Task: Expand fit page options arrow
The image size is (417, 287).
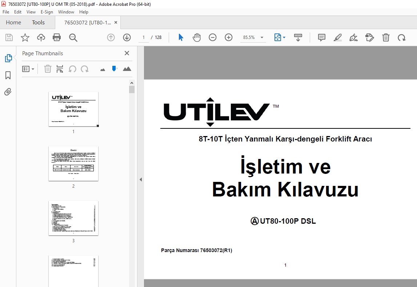Action: tap(284, 37)
